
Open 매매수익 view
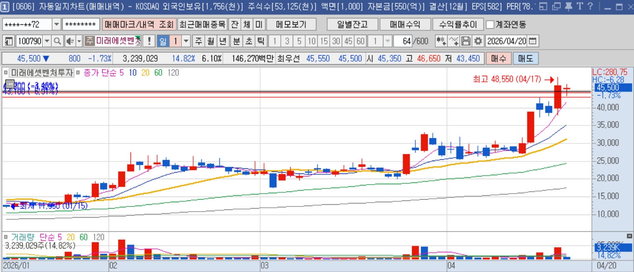tap(405, 24)
